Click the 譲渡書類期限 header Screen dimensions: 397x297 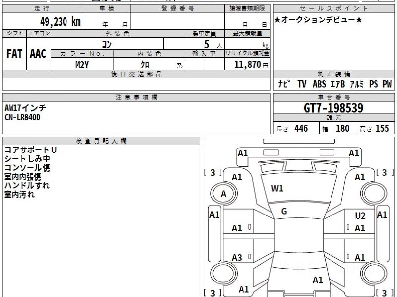247,9
